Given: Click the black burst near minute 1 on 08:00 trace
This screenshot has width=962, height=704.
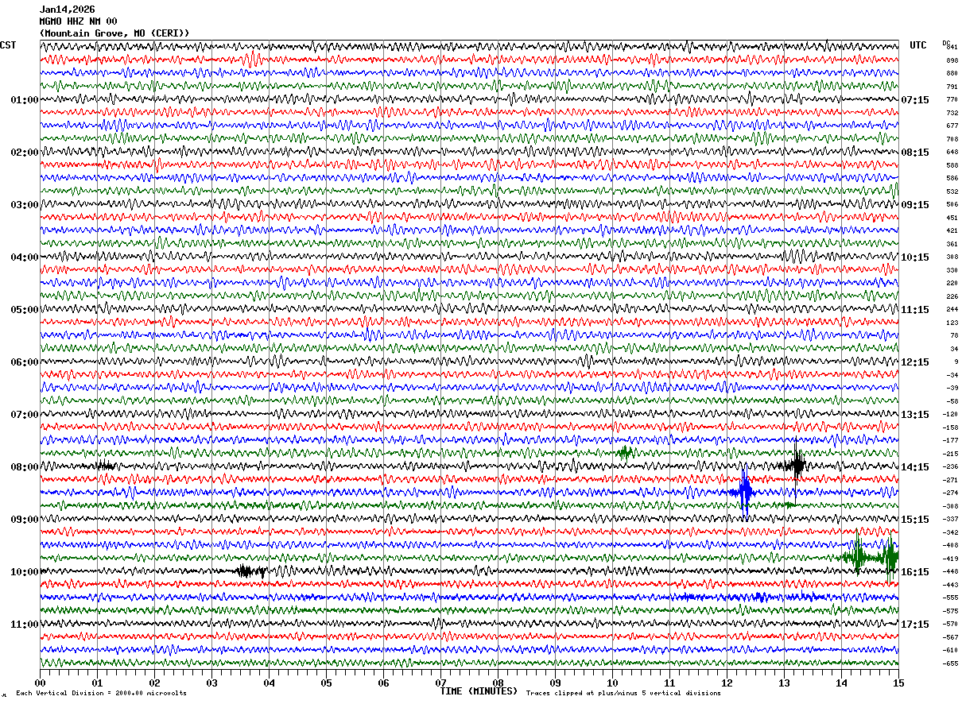Looking at the screenshot, I should pyautogui.click(x=104, y=466).
